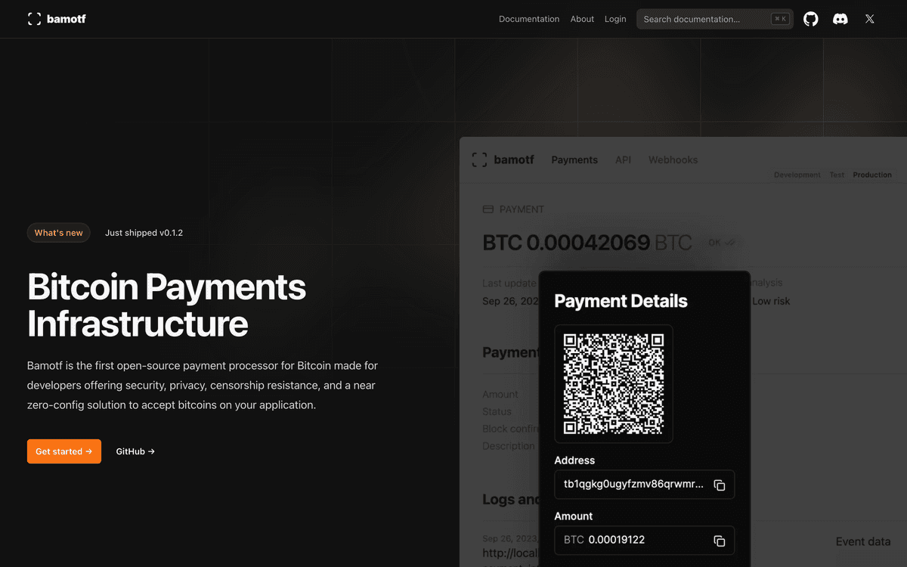This screenshot has height=567, width=907.
Task: Open the Login nav link
Action: coord(615,19)
